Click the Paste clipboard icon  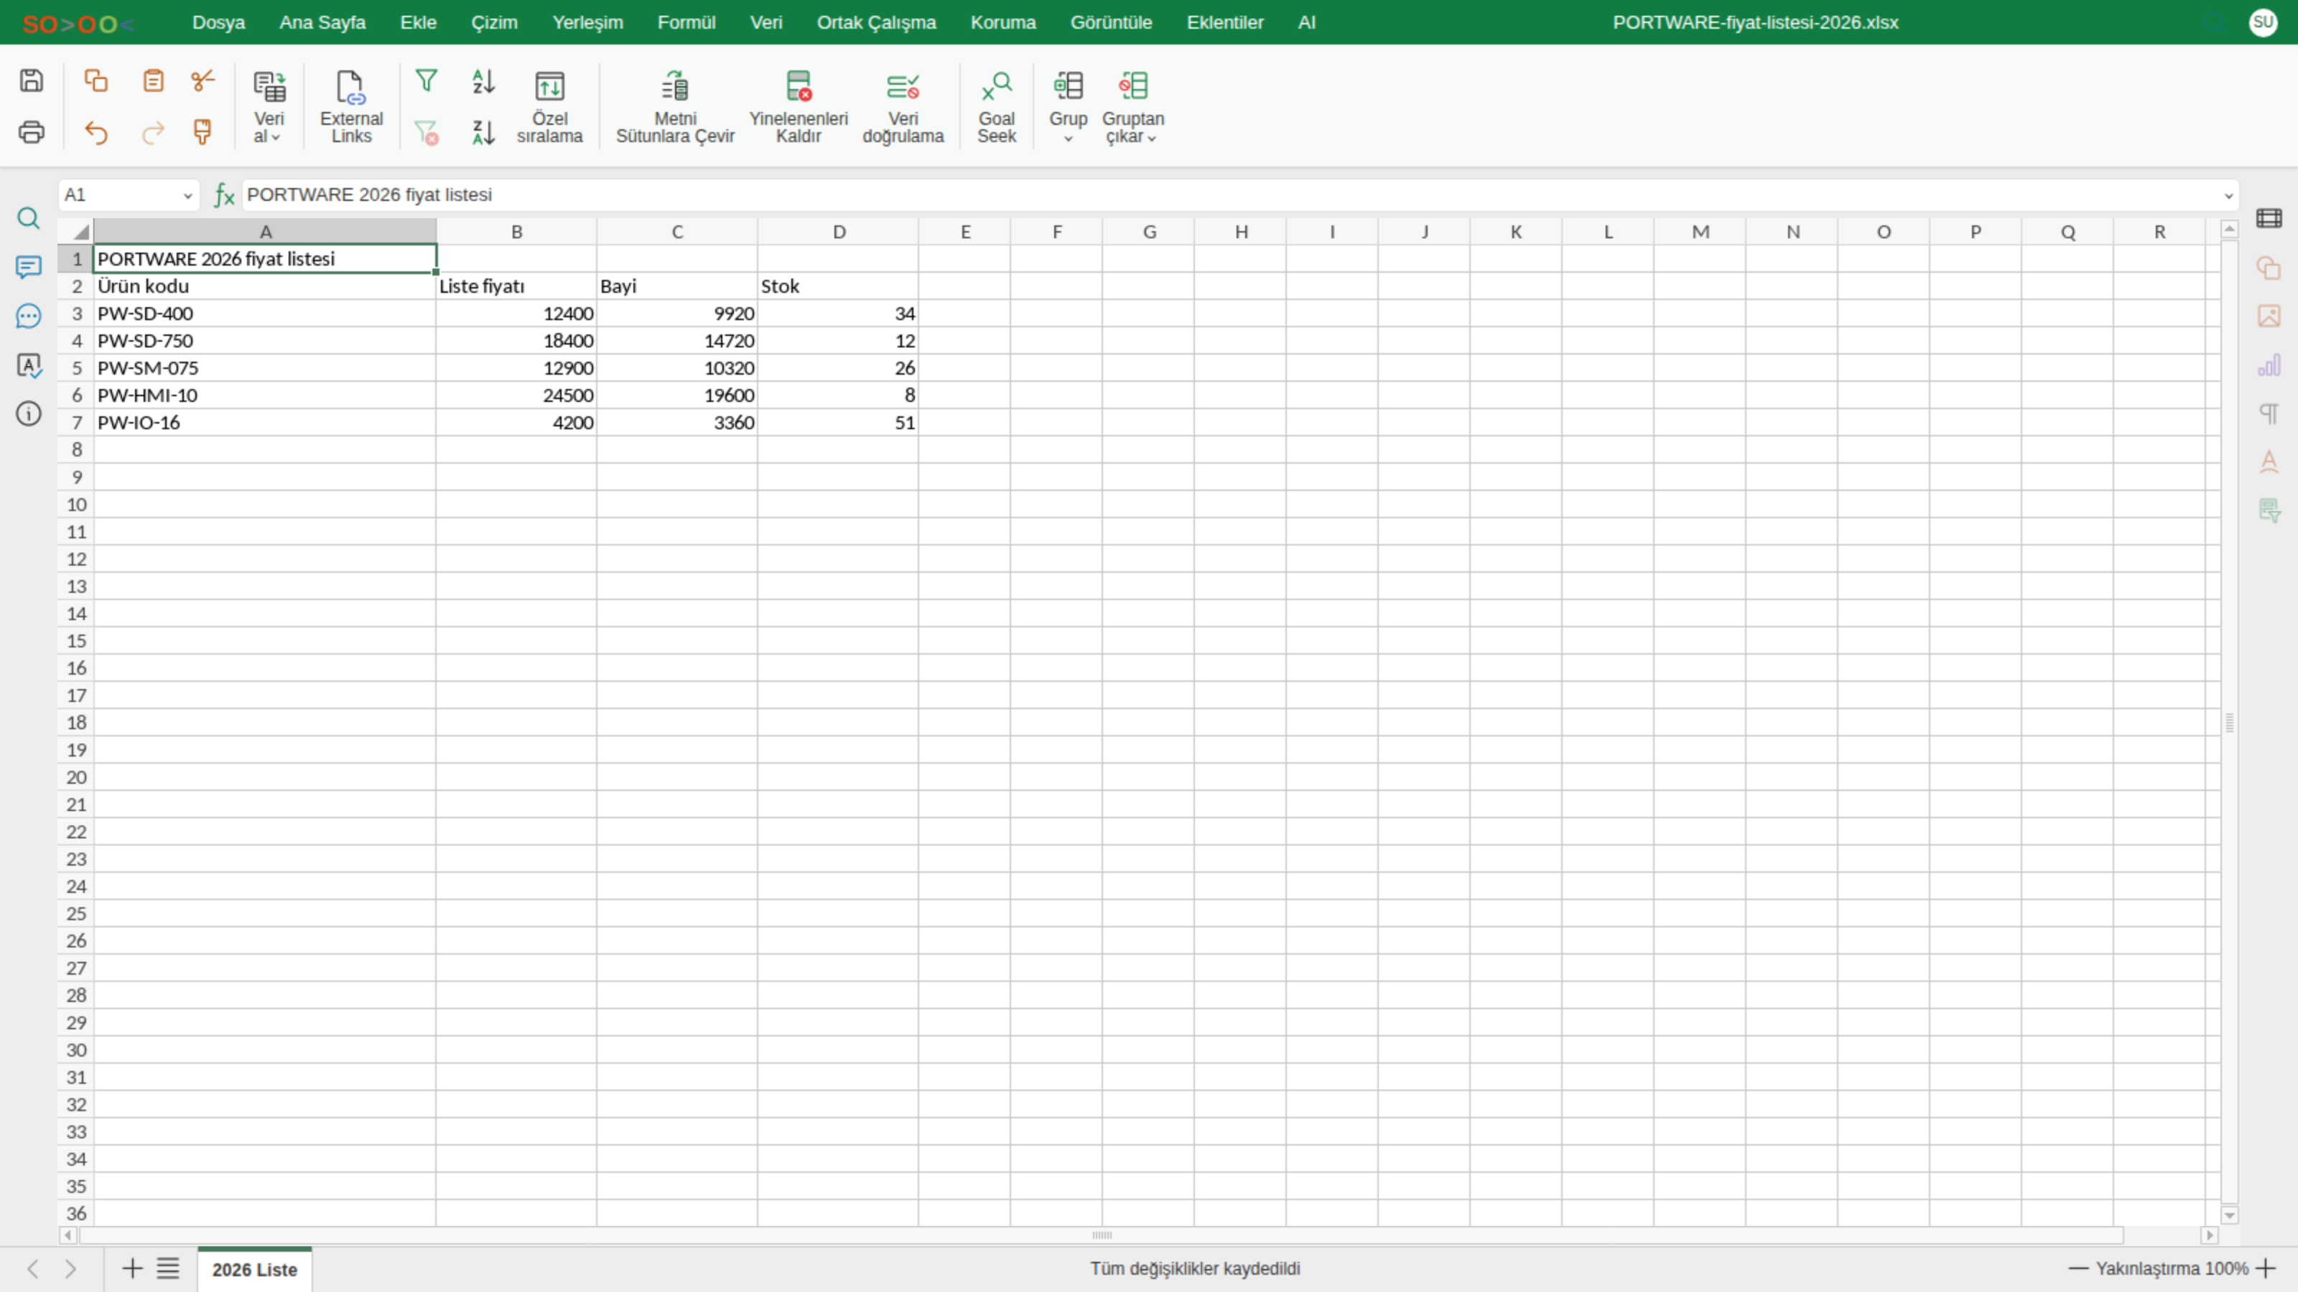click(x=154, y=80)
